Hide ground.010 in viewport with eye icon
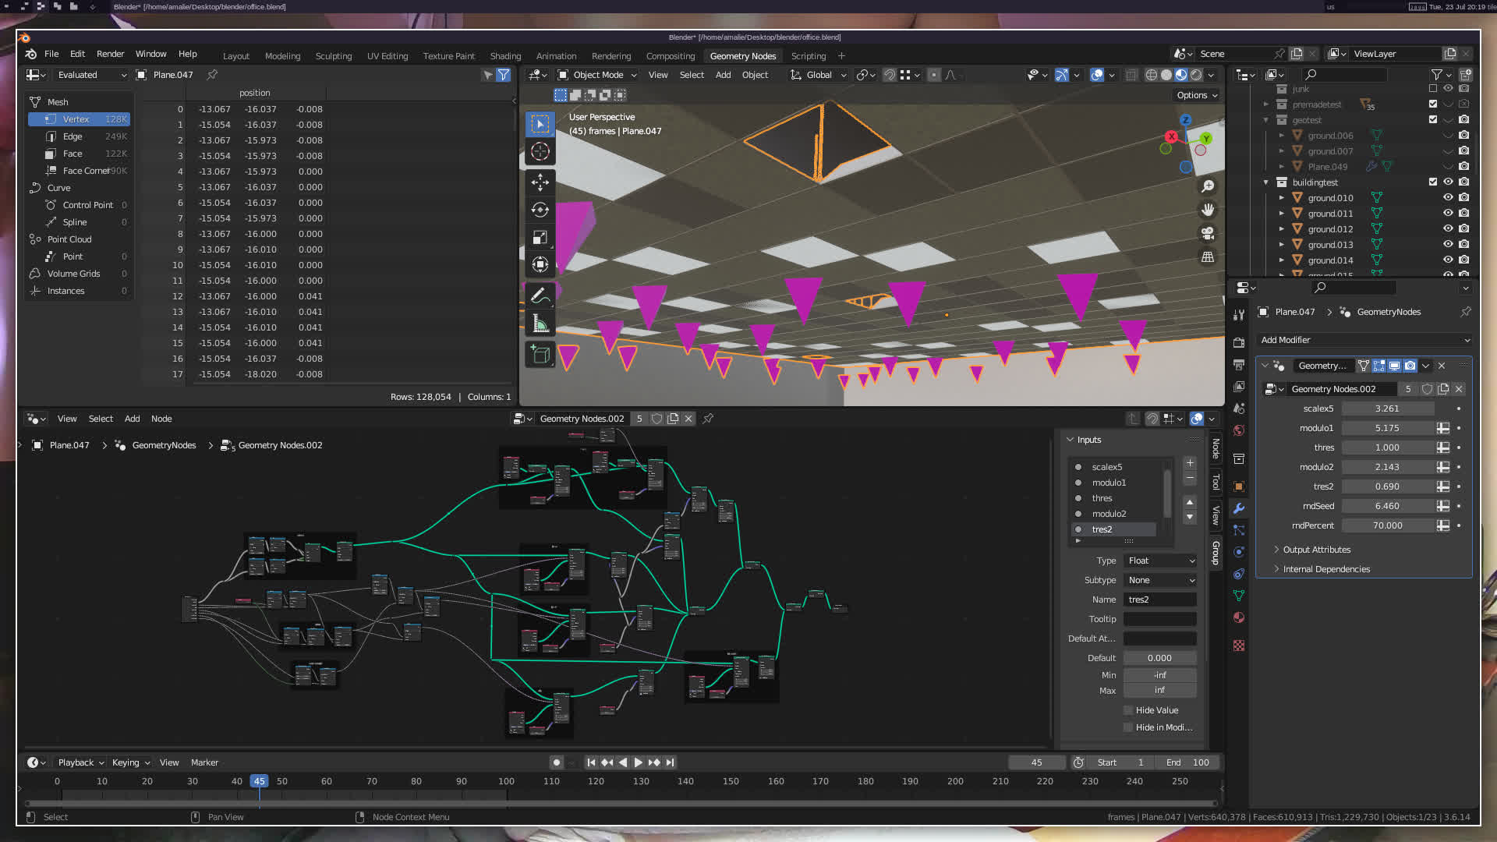The image size is (1497, 842). pyautogui.click(x=1448, y=198)
